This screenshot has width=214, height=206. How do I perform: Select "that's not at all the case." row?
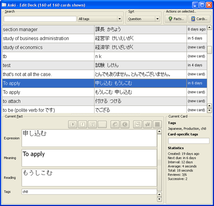coord(105,74)
